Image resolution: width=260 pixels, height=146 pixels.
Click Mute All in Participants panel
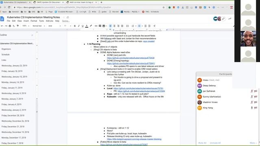(x=202, y=143)
